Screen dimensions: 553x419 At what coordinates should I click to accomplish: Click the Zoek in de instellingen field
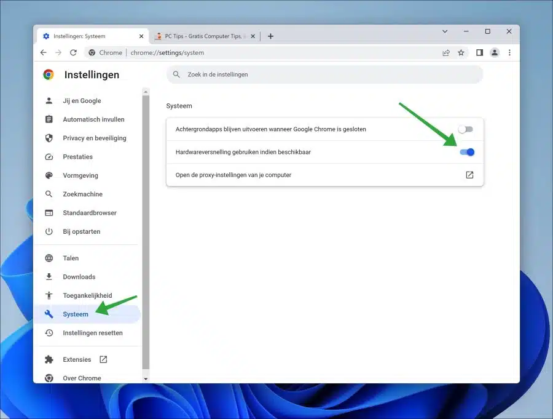324,74
